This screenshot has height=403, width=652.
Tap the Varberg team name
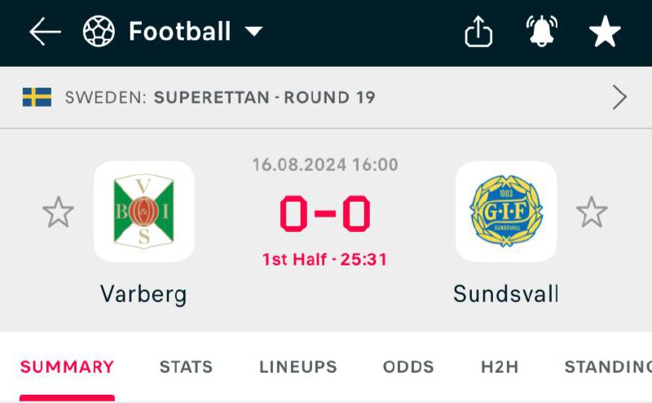click(x=143, y=293)
